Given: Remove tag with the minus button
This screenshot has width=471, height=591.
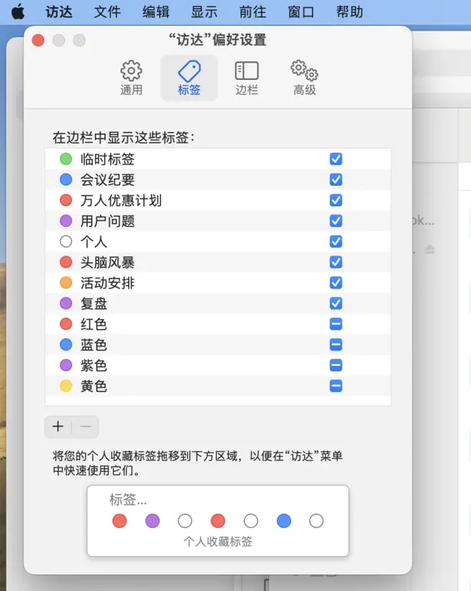Looking at the screenshot, I should 86,427.
